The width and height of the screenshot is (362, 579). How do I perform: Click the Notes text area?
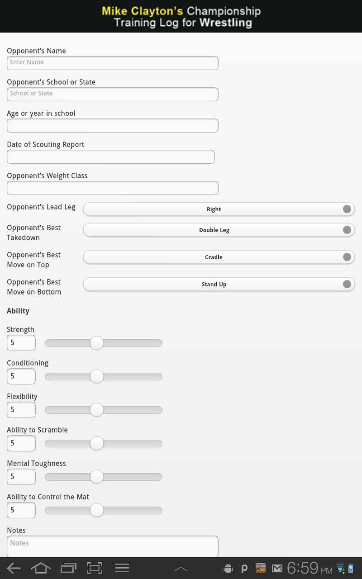[113, 547]
